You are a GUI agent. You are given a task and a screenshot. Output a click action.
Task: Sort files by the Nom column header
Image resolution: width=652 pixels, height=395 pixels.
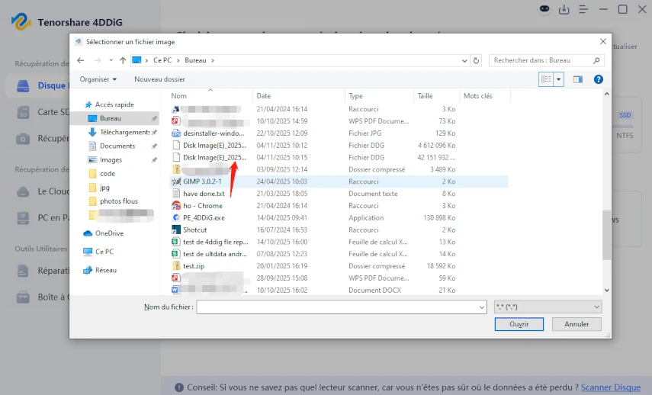pyautogui.click(x=178, y=95)
